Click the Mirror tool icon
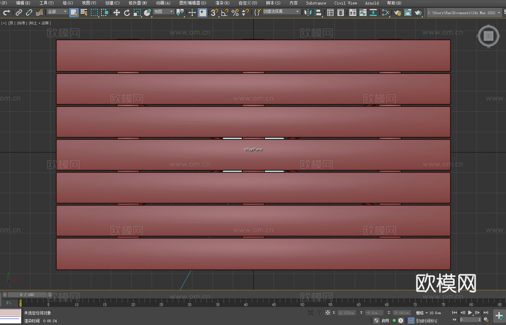Screen dimensions: 506x325 [308, 12]
